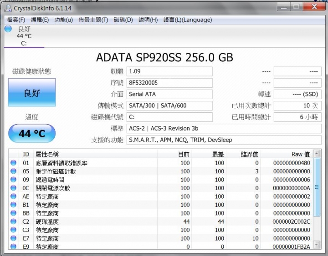
Task: Click the firmware field showing 1.09
Action: (169, 71)
